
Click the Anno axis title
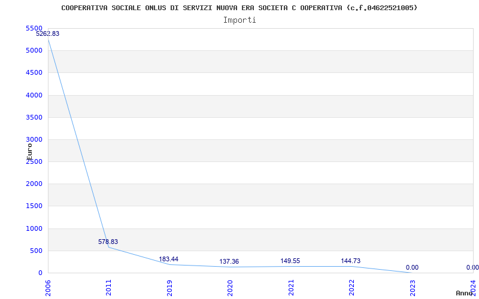point(463,293)
